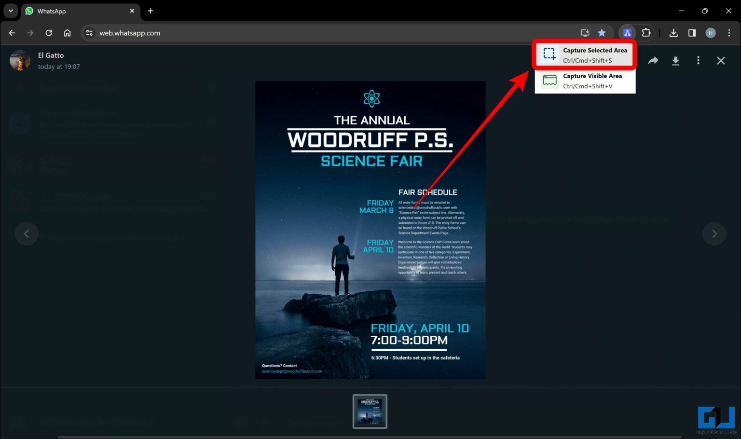The width and height of the screenshot is (741, 439).
Task: Click El Gatto's profile picture
Action: [20, 60]
